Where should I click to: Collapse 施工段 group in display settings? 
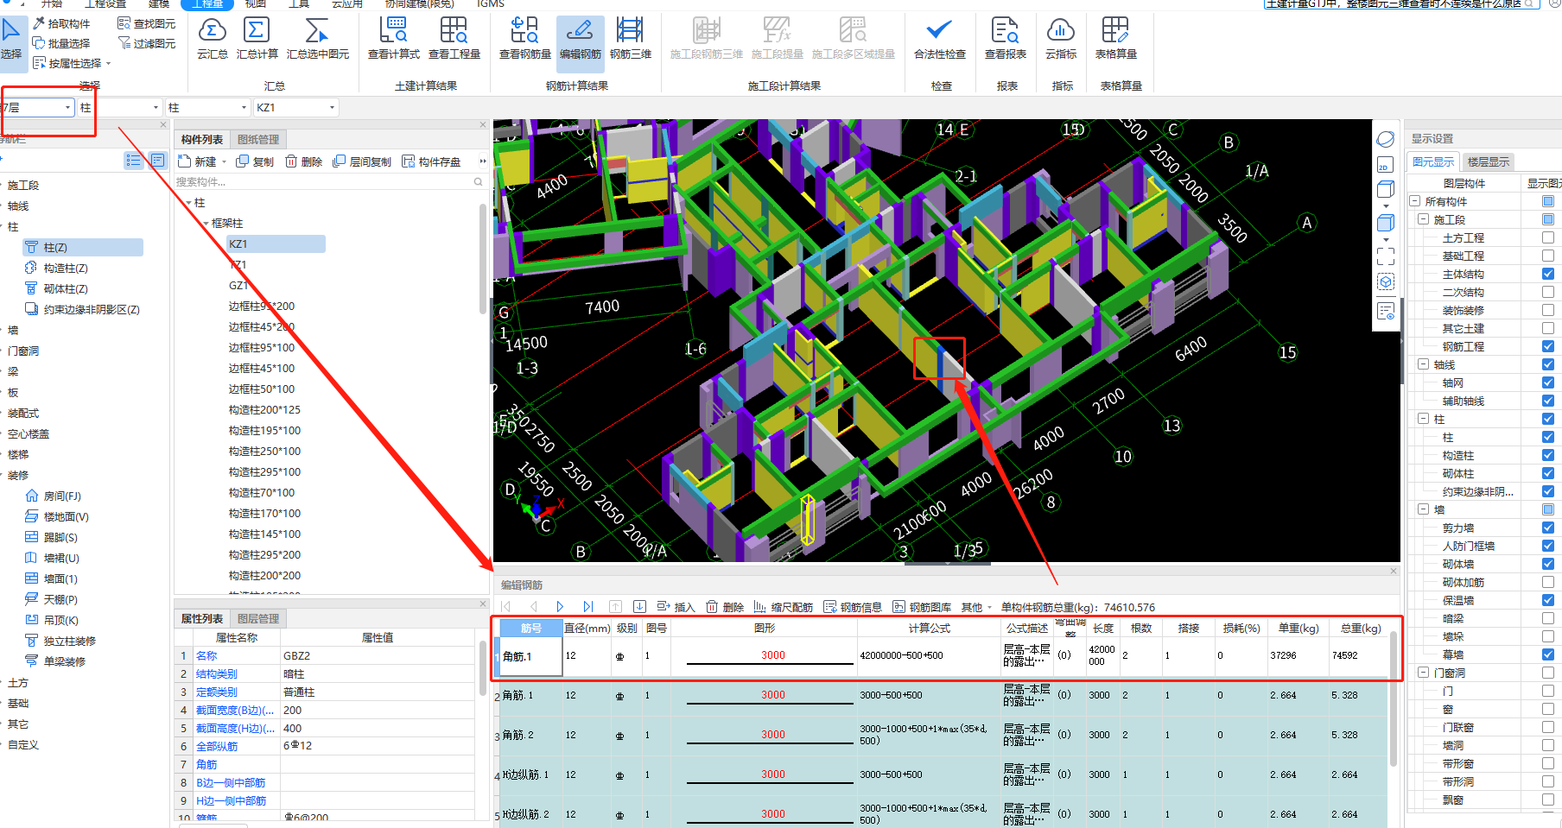point(1423,219)
